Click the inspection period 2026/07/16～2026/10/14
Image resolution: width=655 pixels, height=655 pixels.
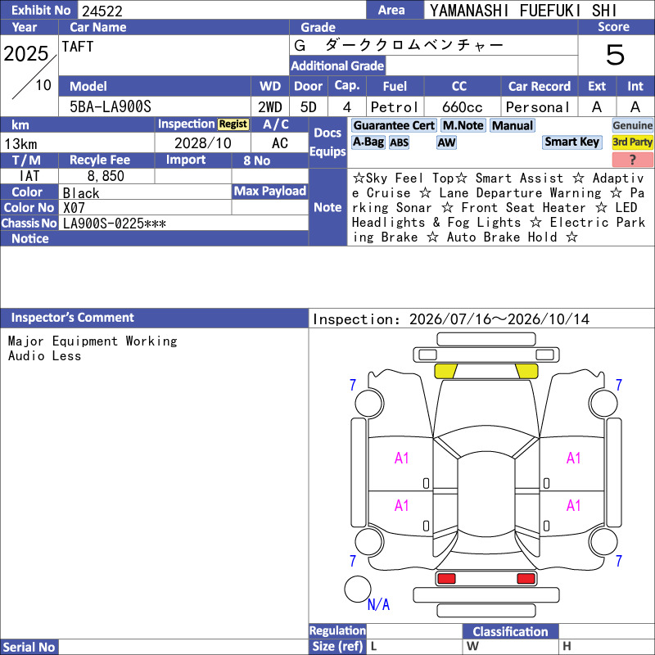click(x=499, y=319)
